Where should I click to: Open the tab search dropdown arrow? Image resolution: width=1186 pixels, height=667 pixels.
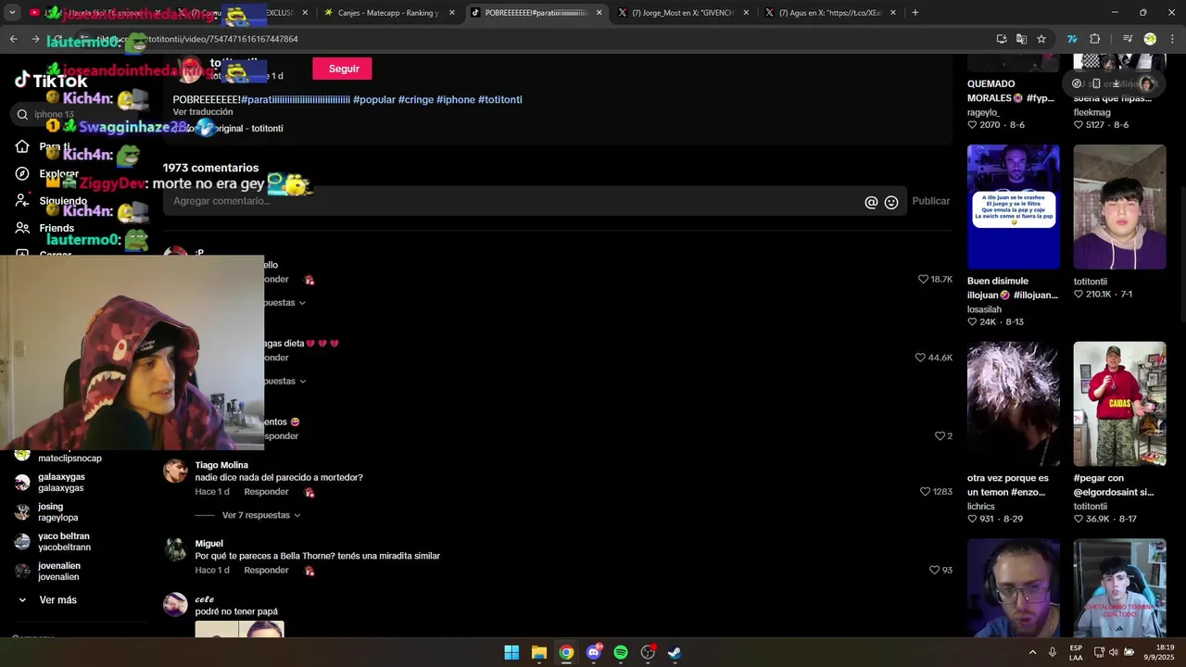point(12,12)
